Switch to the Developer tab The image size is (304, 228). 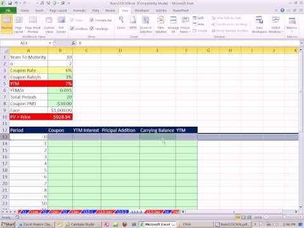tap(142, 10)
